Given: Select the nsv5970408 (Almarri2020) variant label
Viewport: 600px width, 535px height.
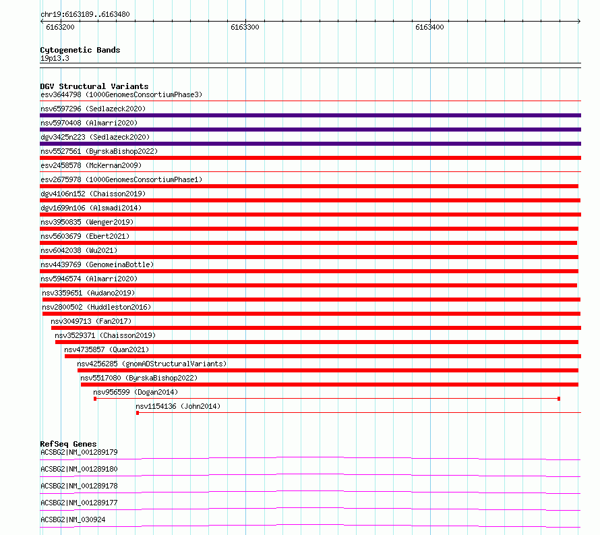Looking at the screenshot, I should point(89,123).
